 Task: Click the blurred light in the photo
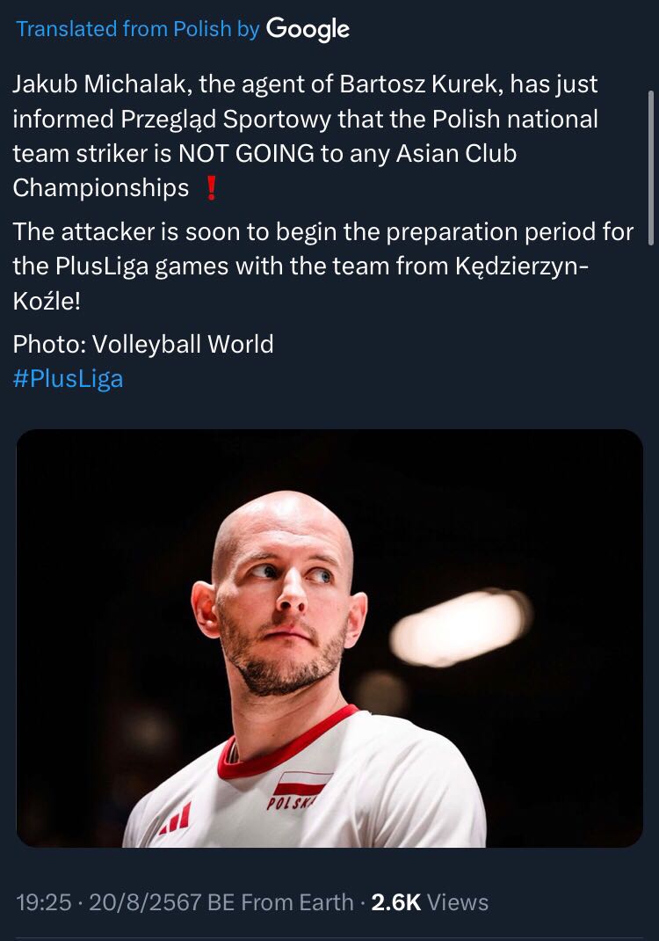460,628
